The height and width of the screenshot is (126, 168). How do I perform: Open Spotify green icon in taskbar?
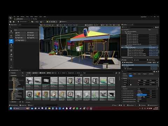tap(77, 108)
